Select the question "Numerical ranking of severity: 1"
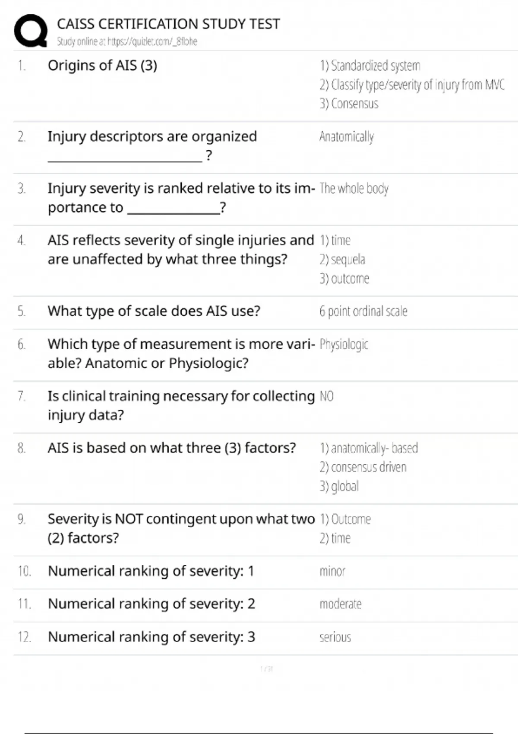The width and height of the screenshot is (518, 734). coord(151,571)
